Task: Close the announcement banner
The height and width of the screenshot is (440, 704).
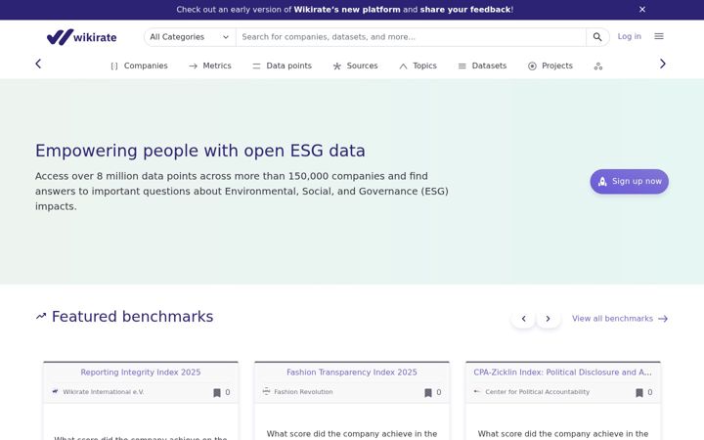Action: [642, 10]
